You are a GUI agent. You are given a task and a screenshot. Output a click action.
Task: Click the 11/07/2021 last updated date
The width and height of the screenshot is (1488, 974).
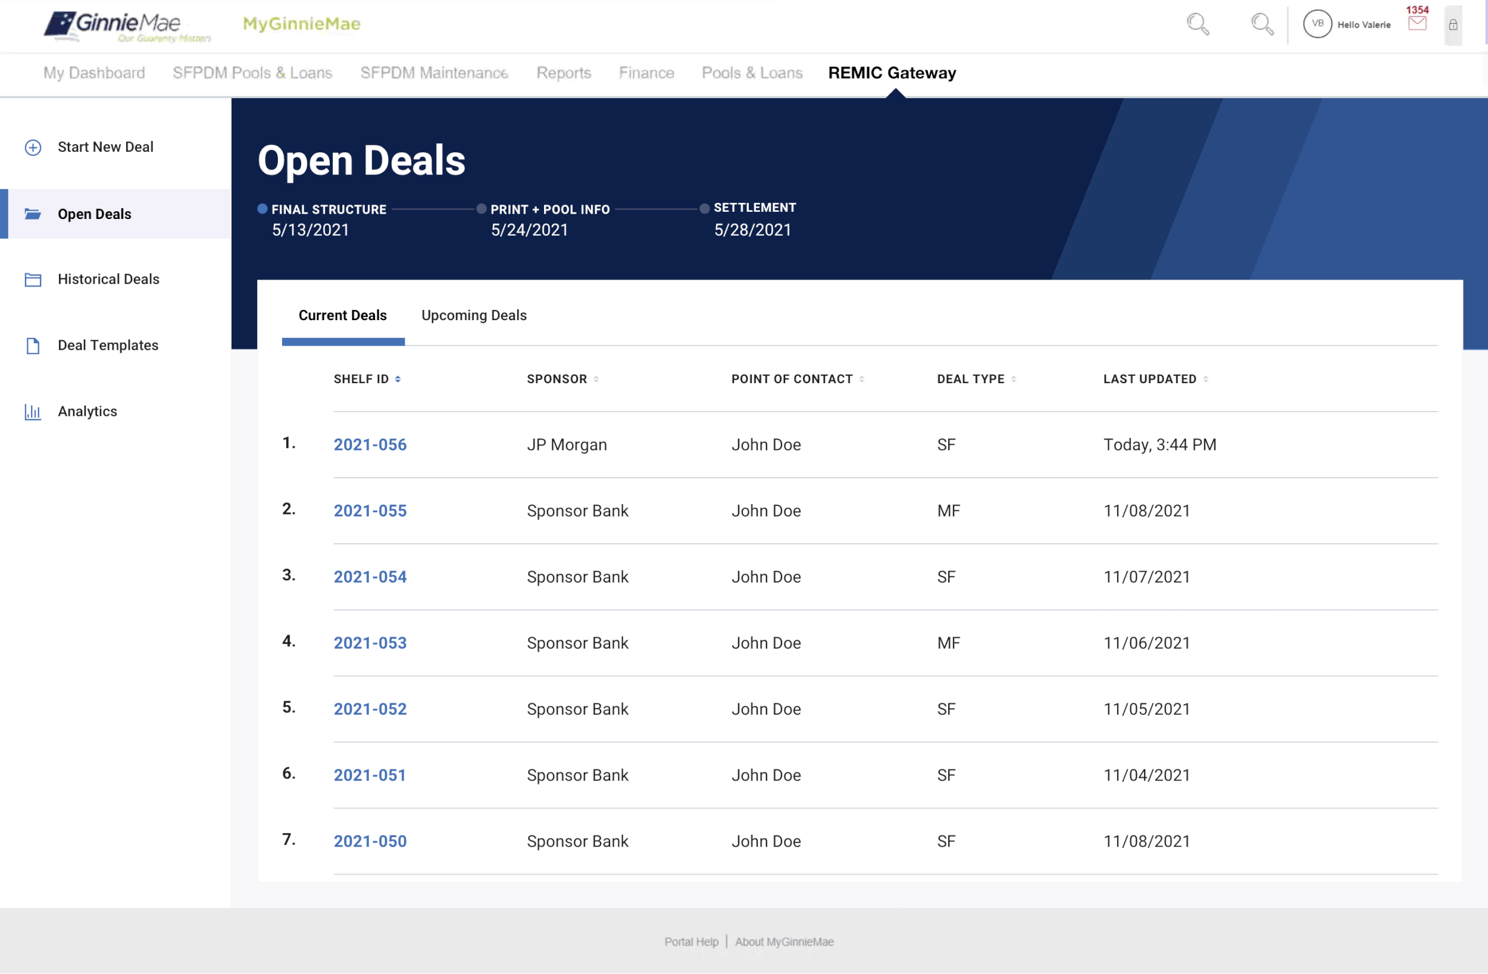click(x=1146, y=577)
